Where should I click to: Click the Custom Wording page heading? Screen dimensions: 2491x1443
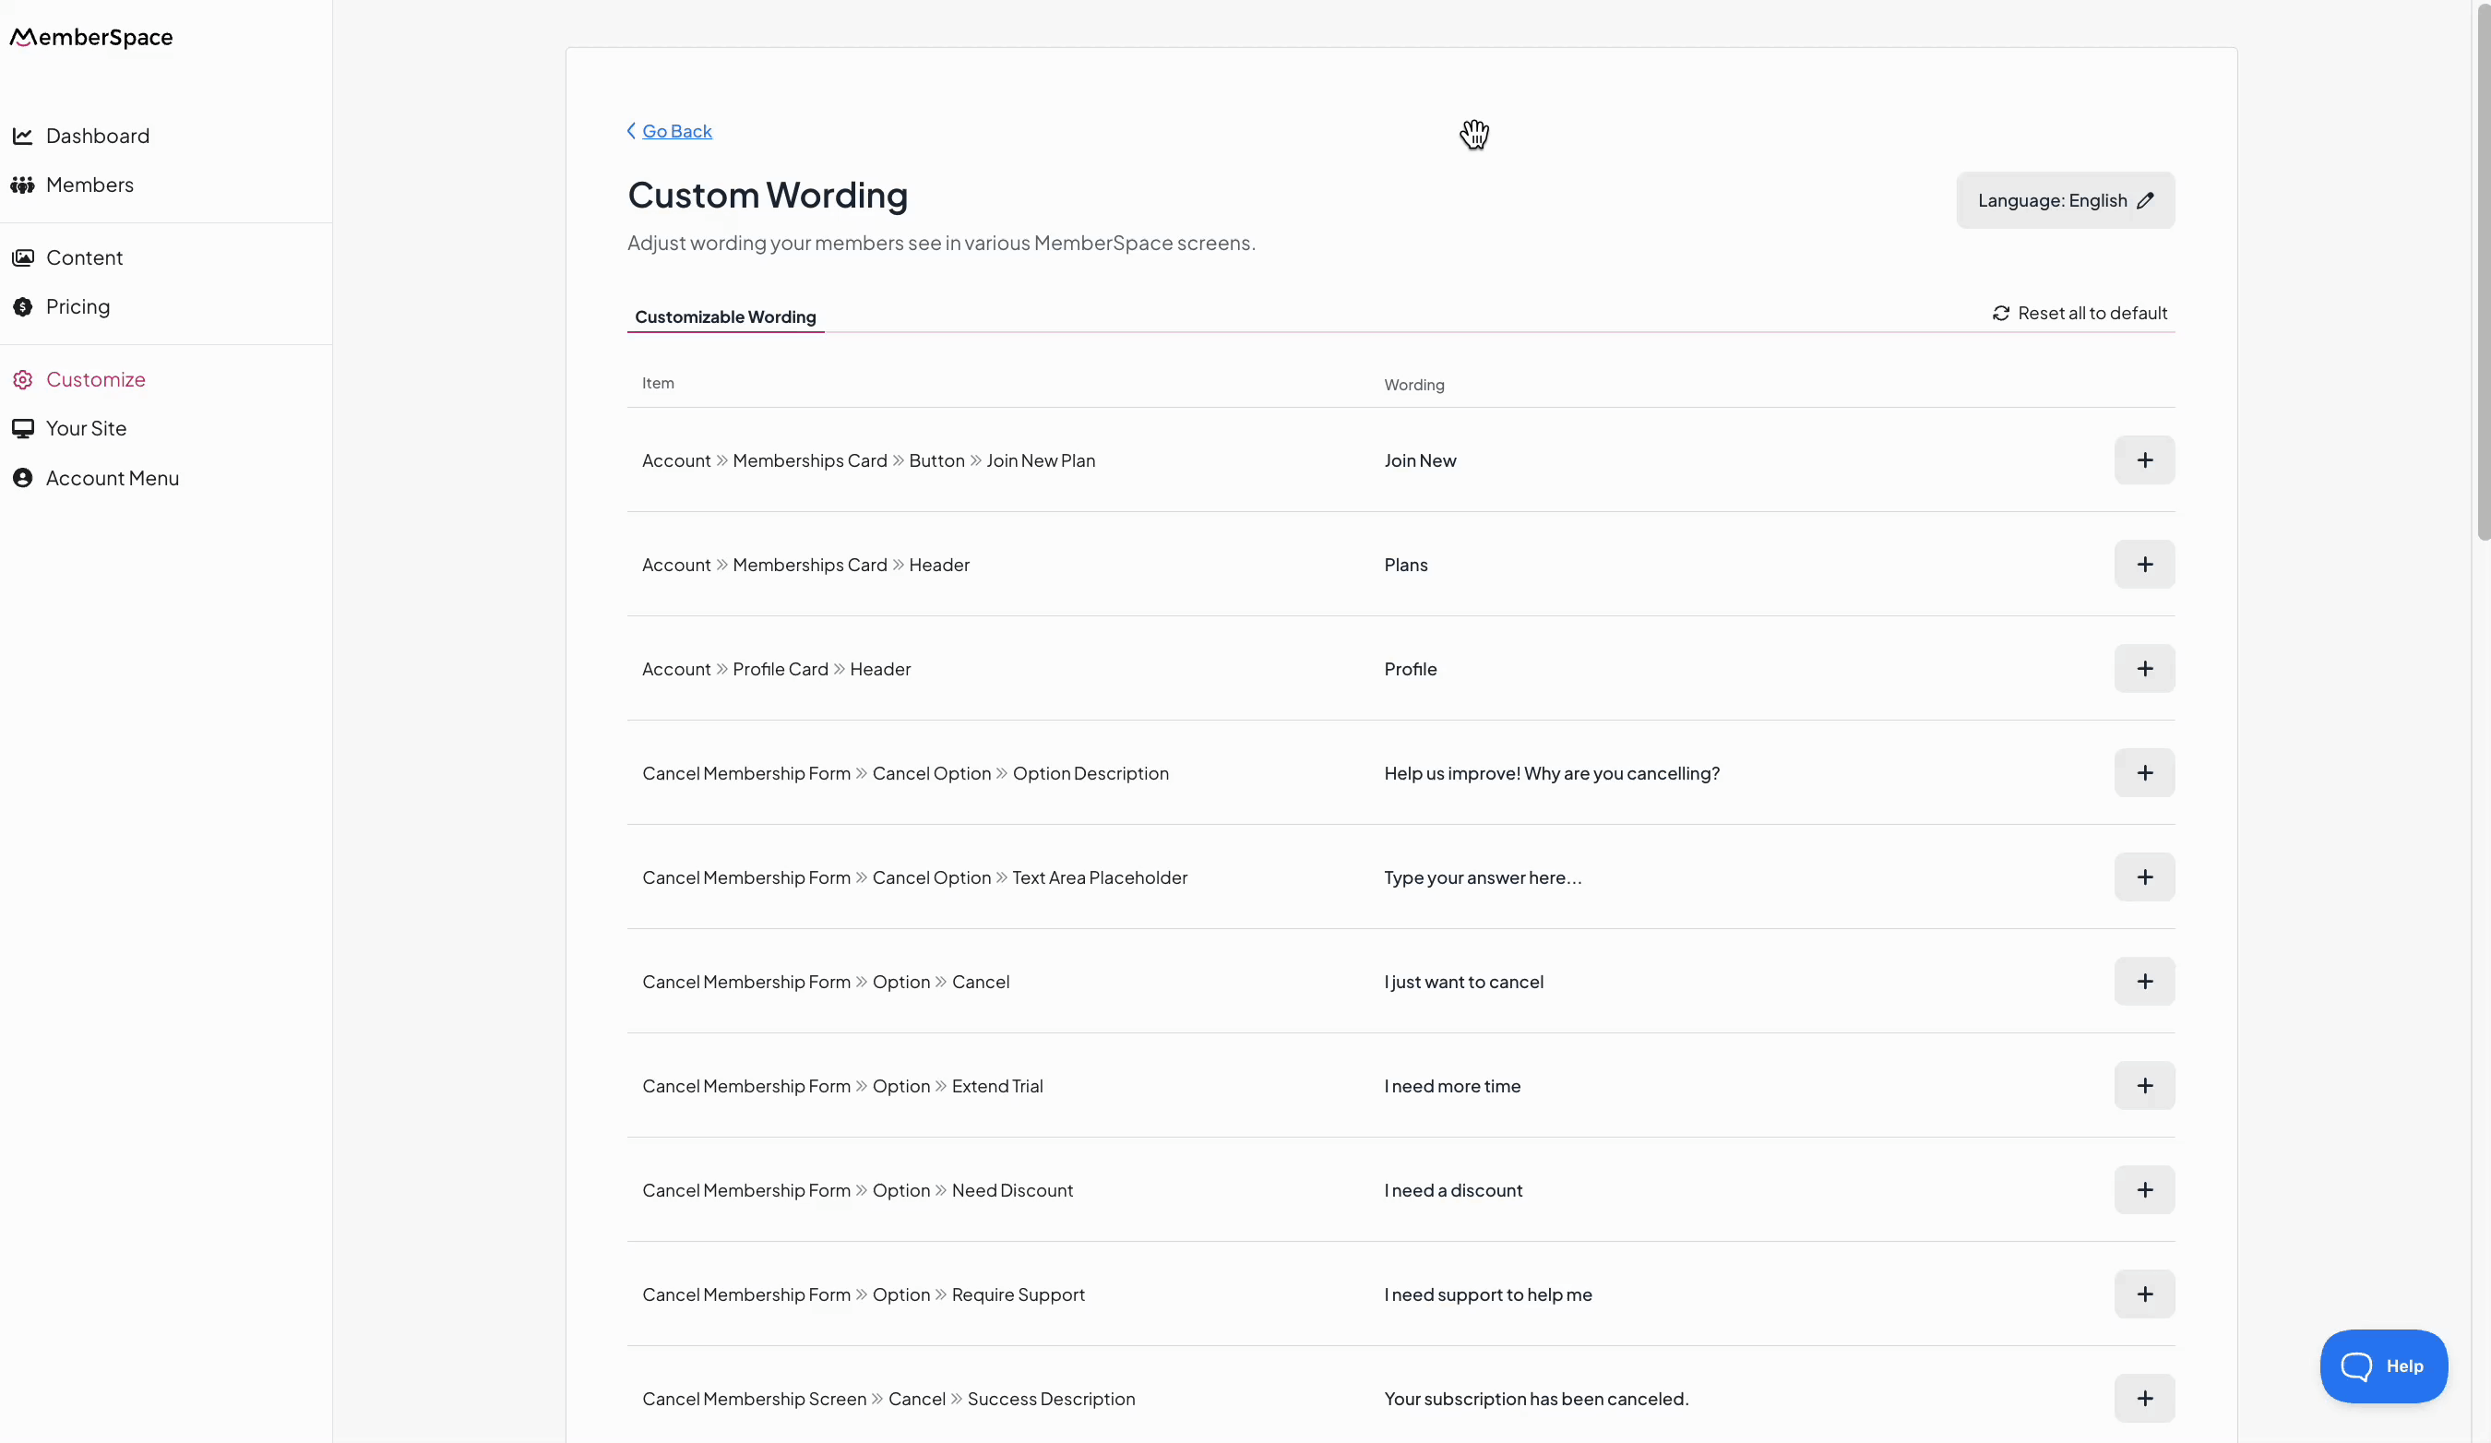pos(767,195)
